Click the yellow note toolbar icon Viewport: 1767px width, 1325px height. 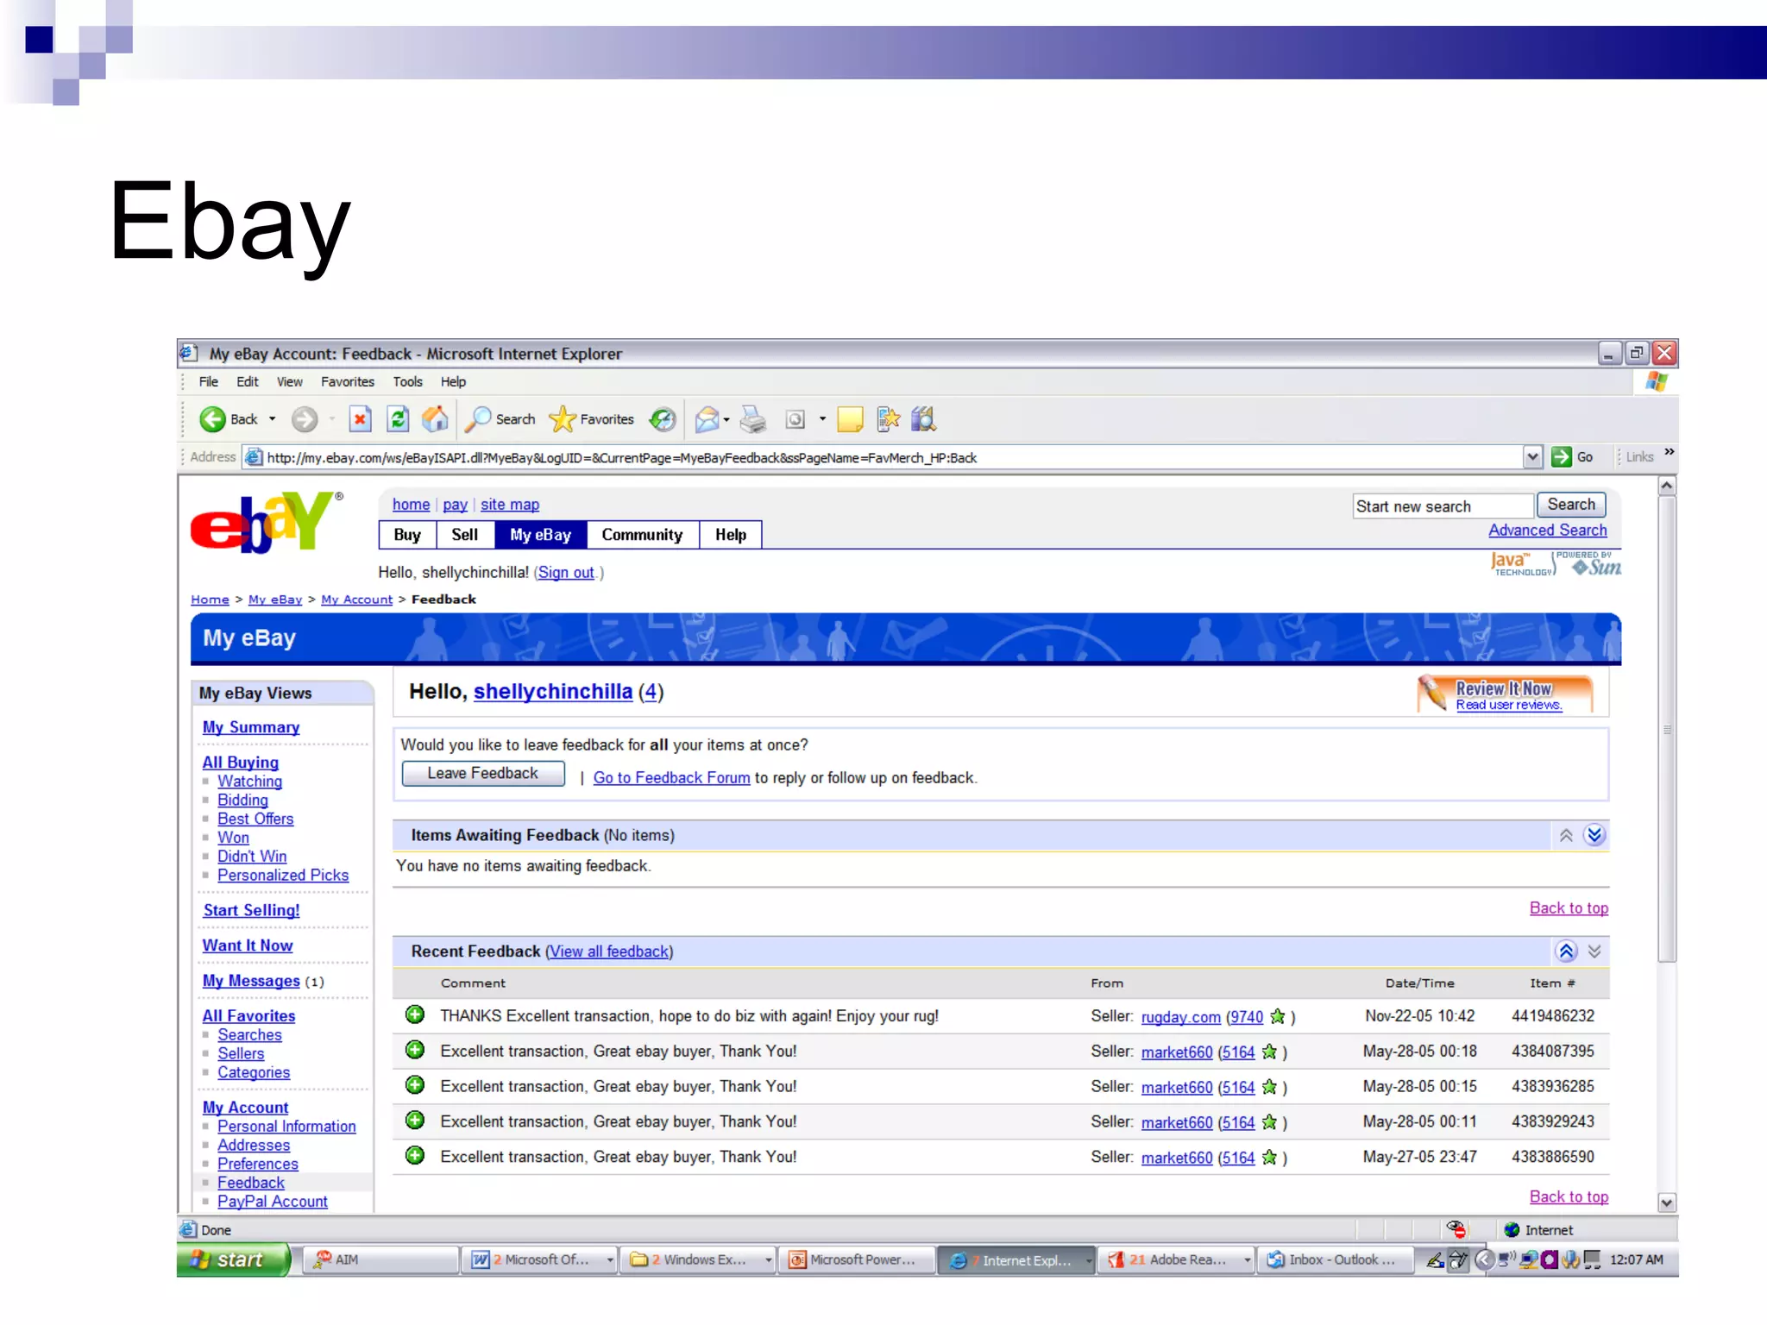tap(850, 419)
